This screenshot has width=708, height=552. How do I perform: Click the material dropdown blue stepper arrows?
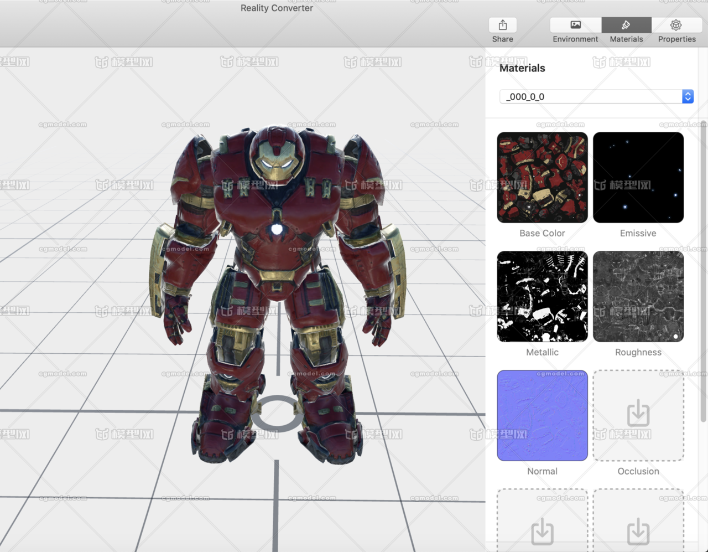click(x=688, y=96)
